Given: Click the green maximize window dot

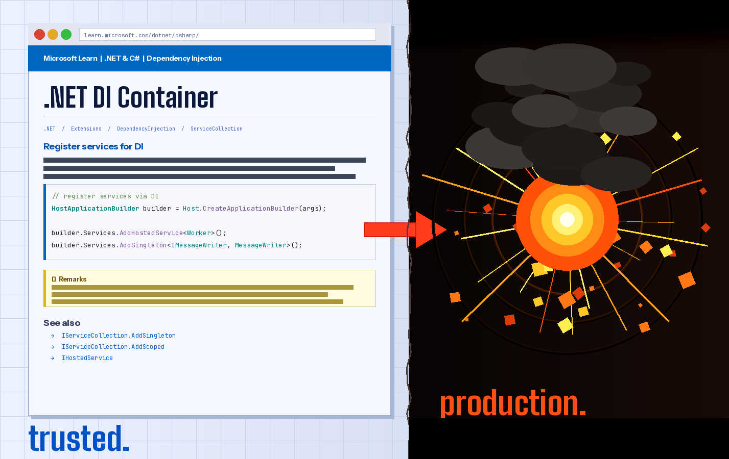Looking at the screenshot, I should [66, 35].
